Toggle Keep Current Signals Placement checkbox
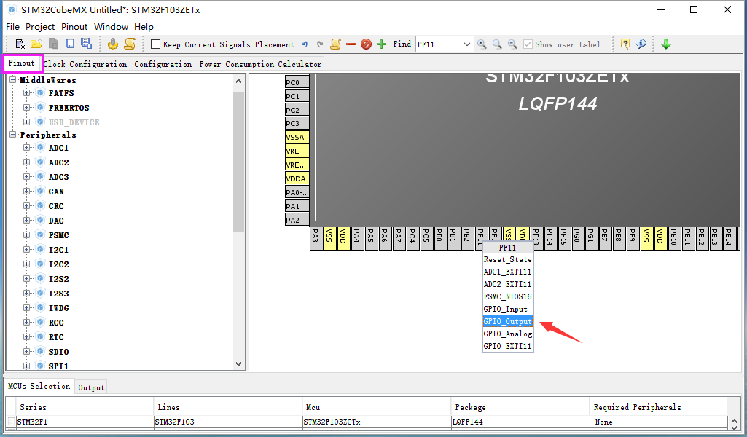The width and height of the screenshot is (747, 437). (155, 44)
